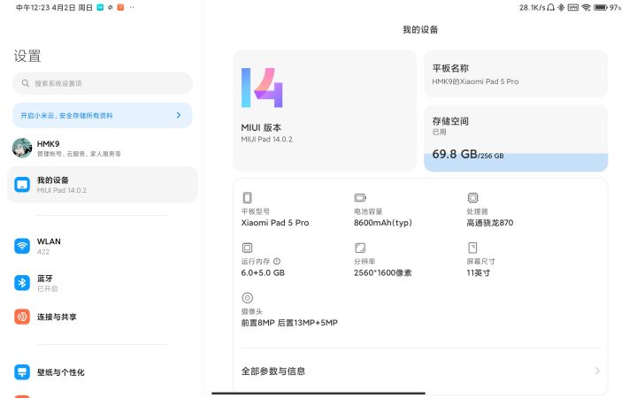Tap the battery indicator in status bar

(x=600, y=7)
